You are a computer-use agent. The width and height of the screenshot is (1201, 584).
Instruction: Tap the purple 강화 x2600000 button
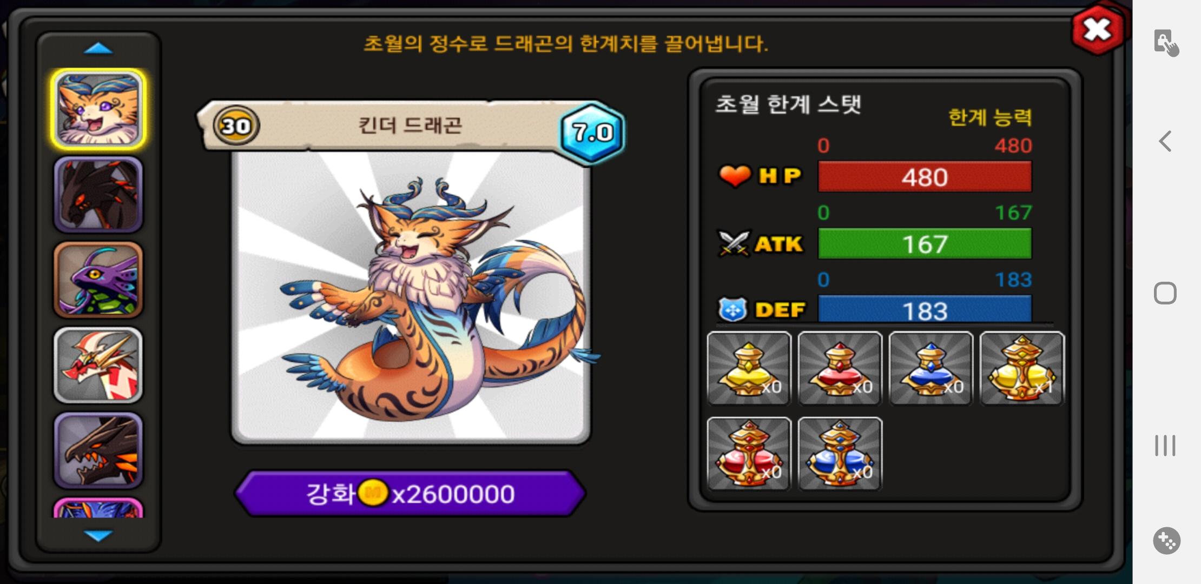411,494
